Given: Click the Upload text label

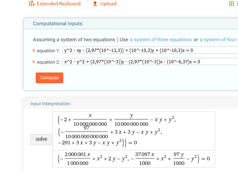Looking at the screenshot, I should [x=108, y=4].
